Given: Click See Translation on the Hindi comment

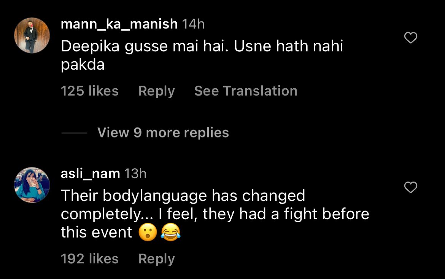Looking at the screenshot, I should pos(246,91).
